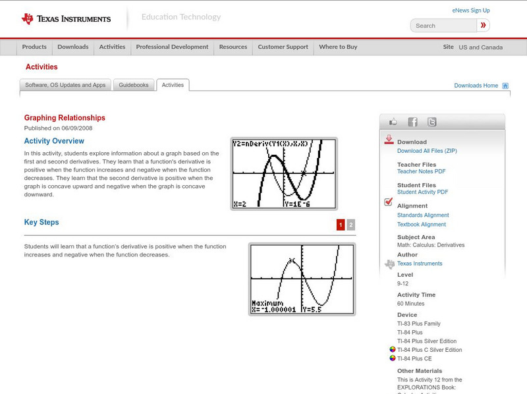Open Textbook Alignment link
The width and height of the screenshot is (527, 394).
(x=422, y=225)
